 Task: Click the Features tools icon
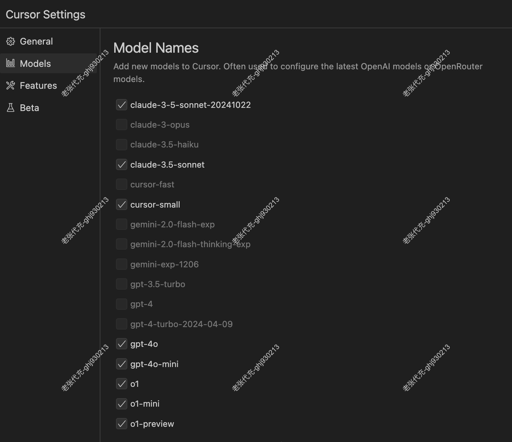[x=11, y=85]
